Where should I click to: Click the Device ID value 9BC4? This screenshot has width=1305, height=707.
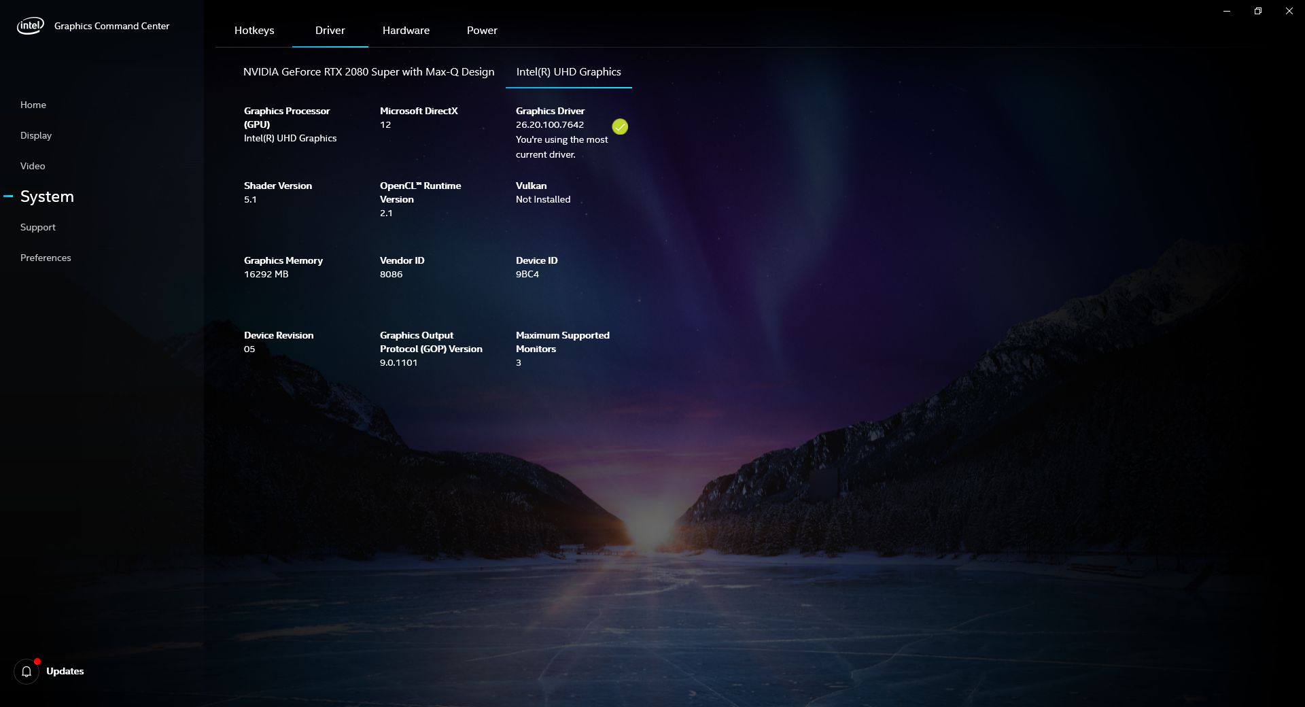click(527, 275)
